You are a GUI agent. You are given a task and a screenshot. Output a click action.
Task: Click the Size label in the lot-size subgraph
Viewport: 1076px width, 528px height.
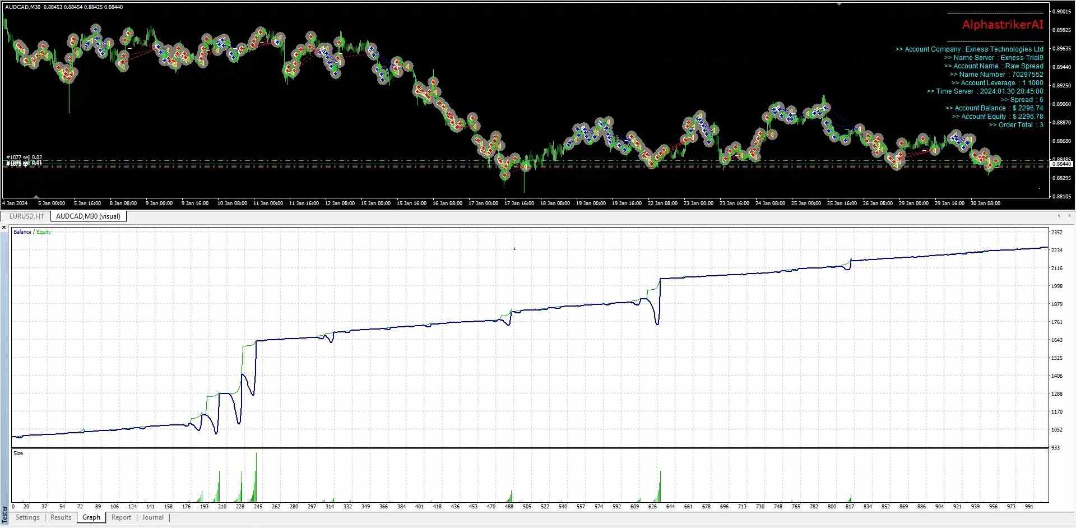(x=18, y=453)
